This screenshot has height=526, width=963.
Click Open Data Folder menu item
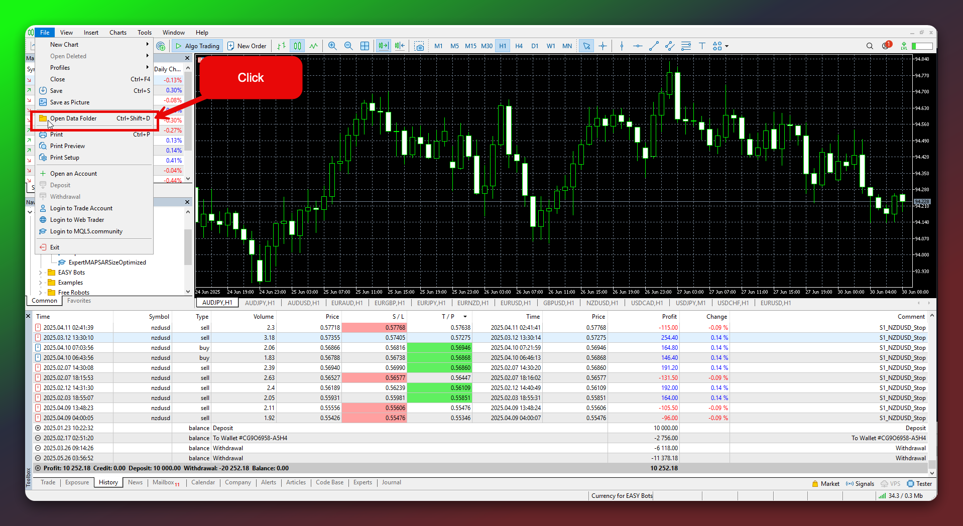click(x=94, y=118)
